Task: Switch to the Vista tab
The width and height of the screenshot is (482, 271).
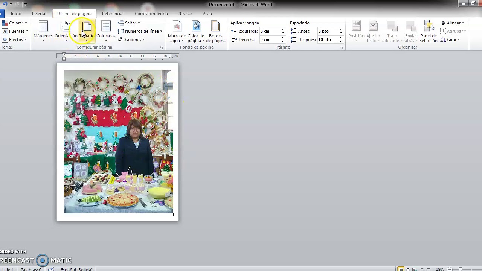Action: (207, 14)
